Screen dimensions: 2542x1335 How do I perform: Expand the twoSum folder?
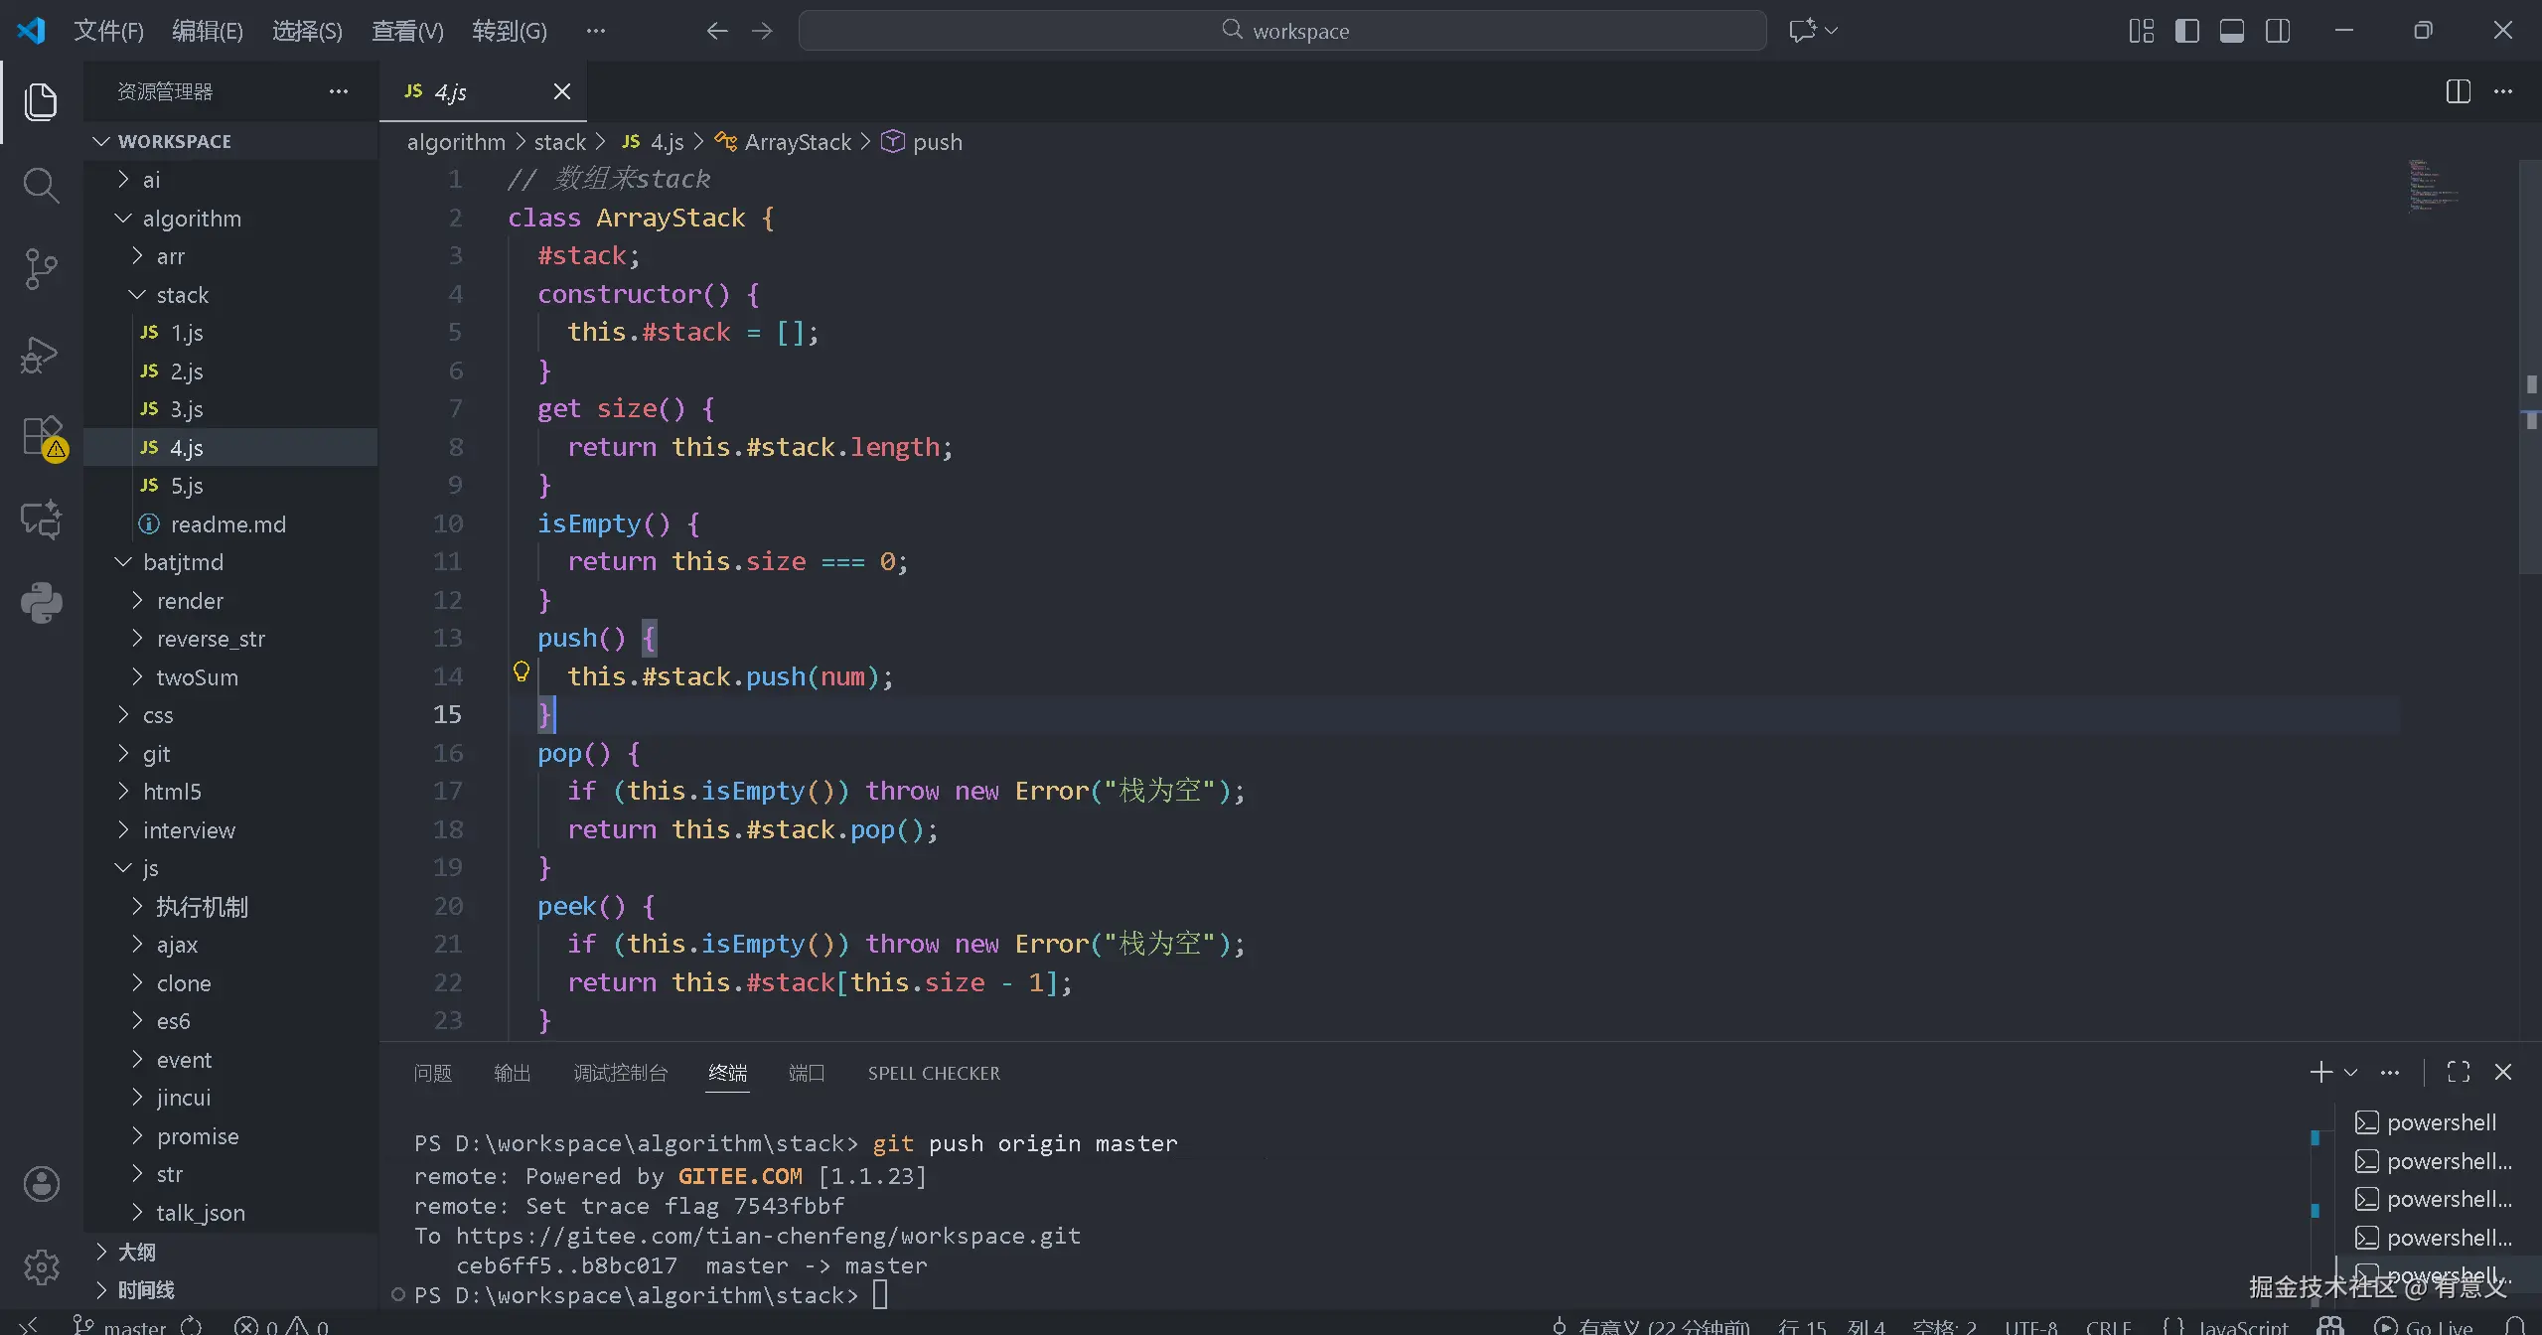(197, 677)
